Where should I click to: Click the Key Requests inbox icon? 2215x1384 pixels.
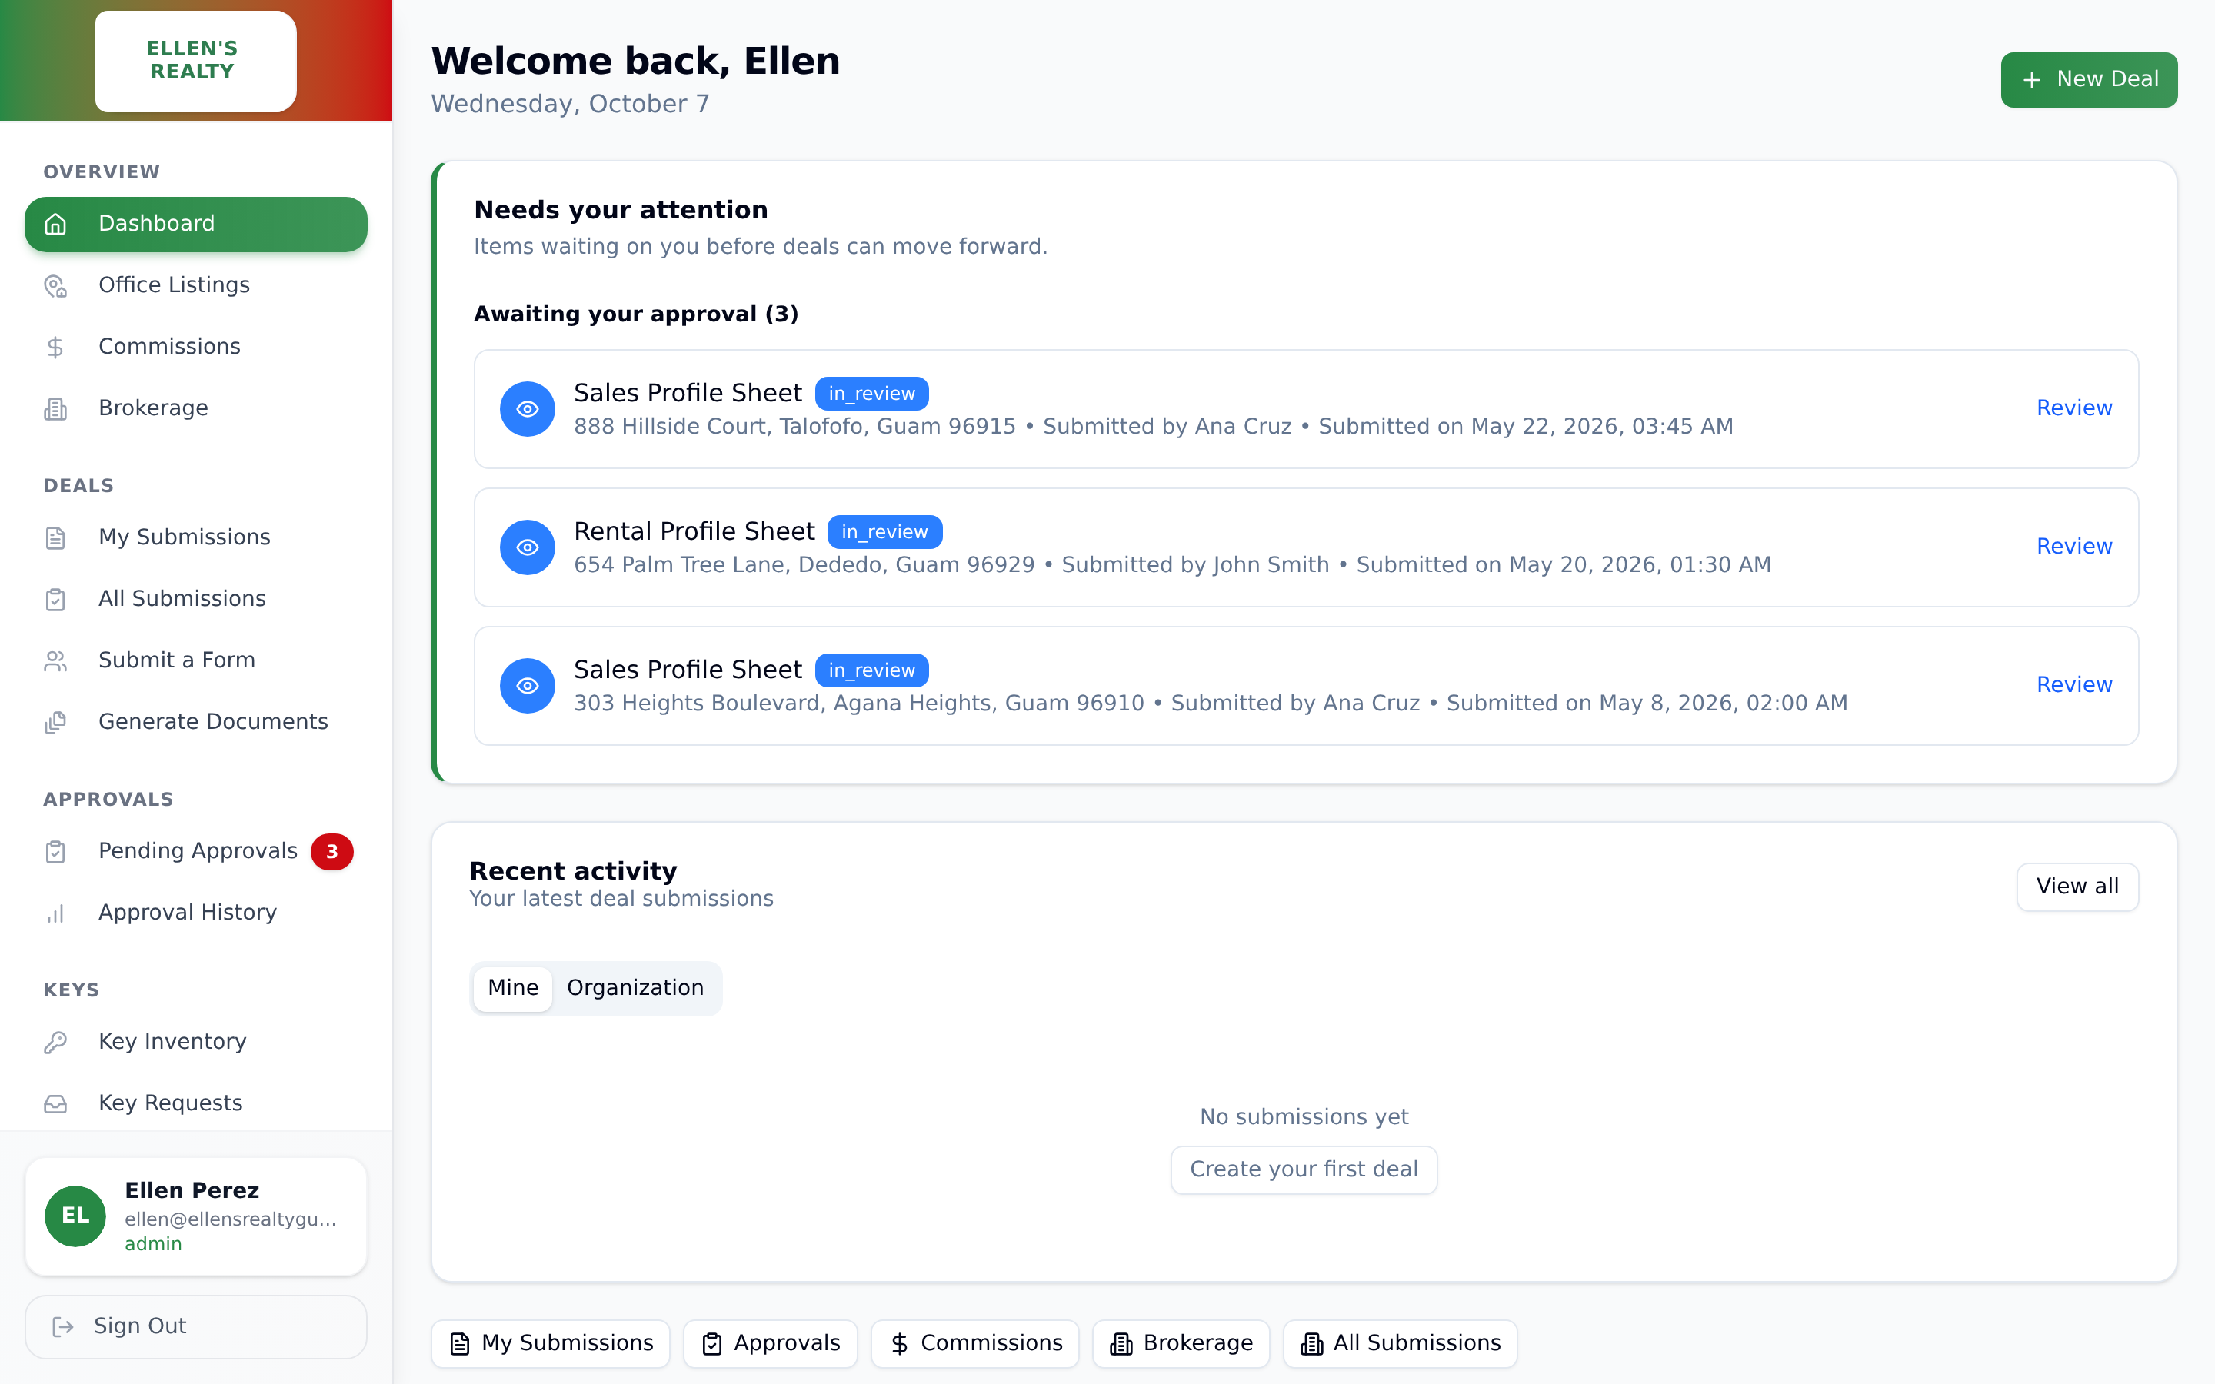pos(56,1103)
